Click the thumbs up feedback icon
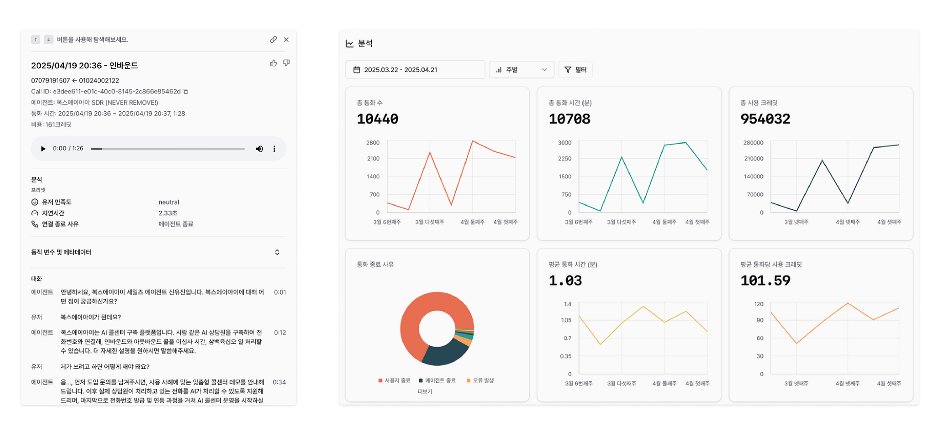The height and width of the screenshot is (439, 940). (273, 63)
